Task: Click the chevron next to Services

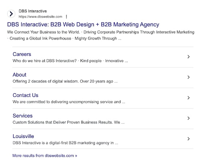Action: [x=189, y=118]
